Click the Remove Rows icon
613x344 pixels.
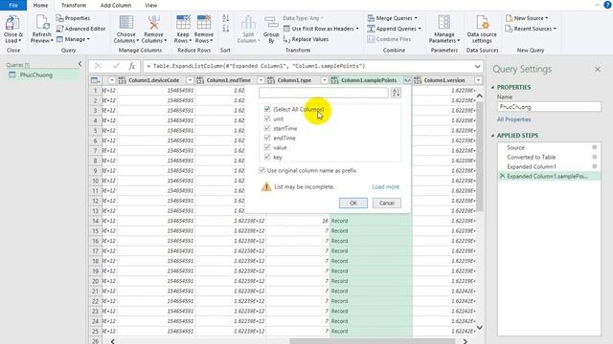204,23
